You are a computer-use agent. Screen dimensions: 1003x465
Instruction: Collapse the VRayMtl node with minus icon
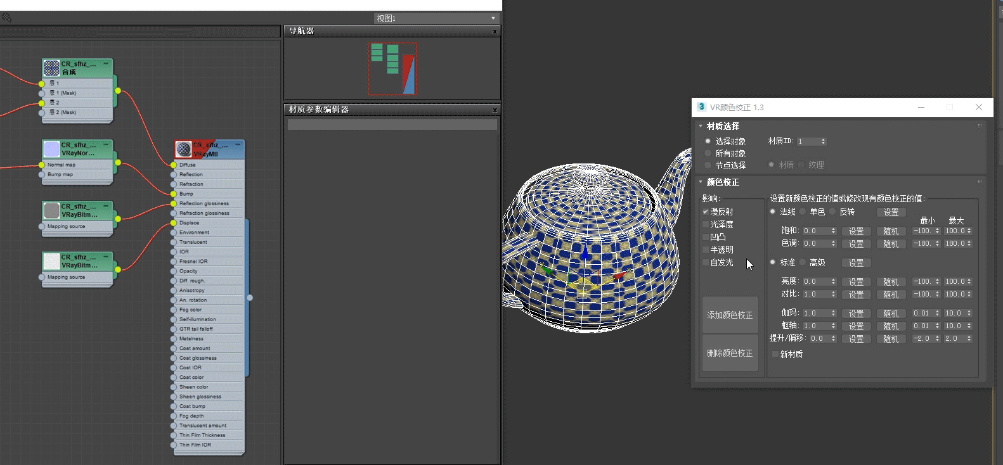(x=238, y=144)
